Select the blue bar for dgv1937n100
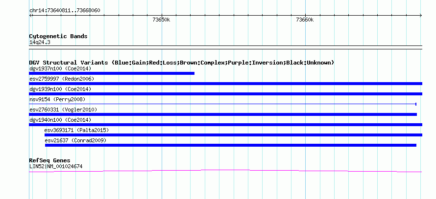436x199 pixels. click(112, 73)
